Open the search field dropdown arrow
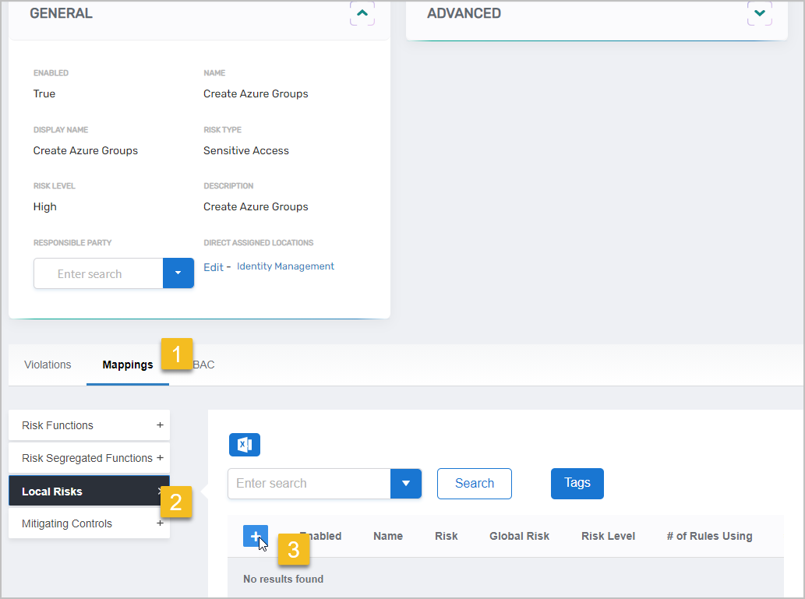This screenshot has height=599, width=805. coord(405,483)
